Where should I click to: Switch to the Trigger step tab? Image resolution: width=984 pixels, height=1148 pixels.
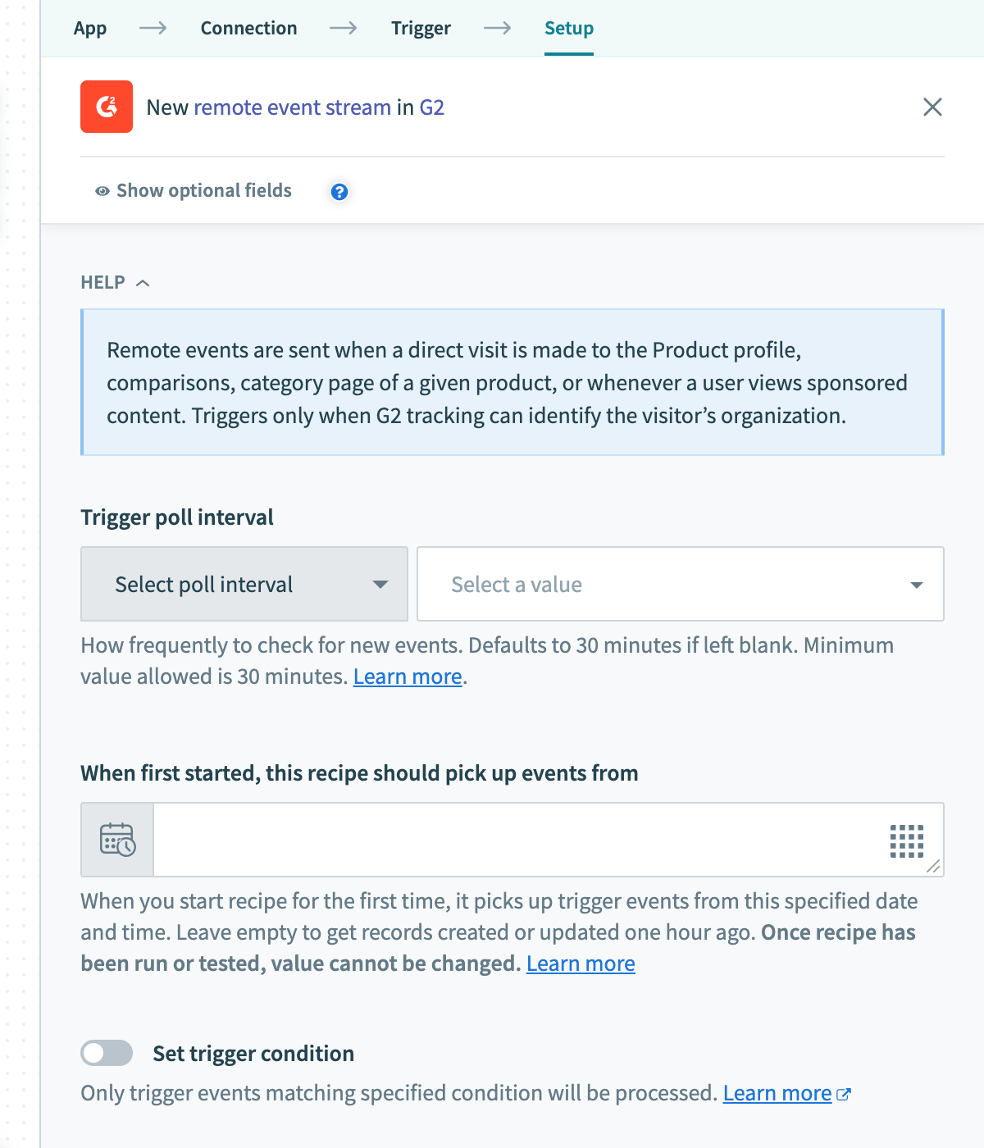tap(421, 28)
